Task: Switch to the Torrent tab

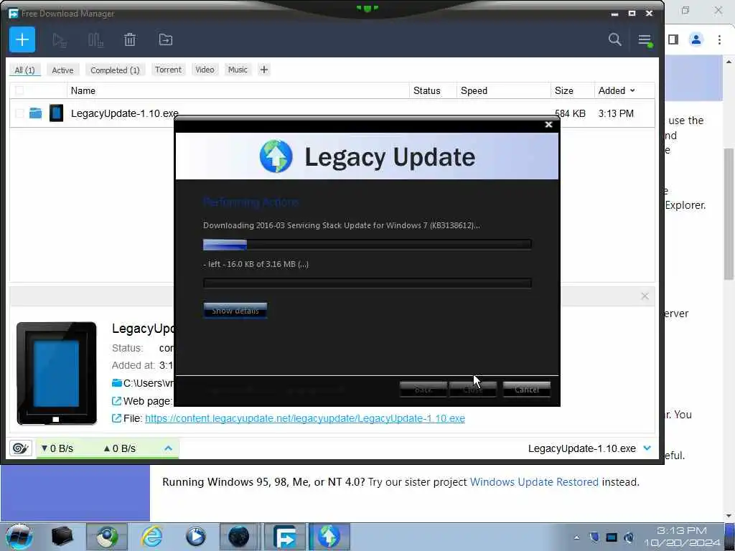Action: (168, 70)
